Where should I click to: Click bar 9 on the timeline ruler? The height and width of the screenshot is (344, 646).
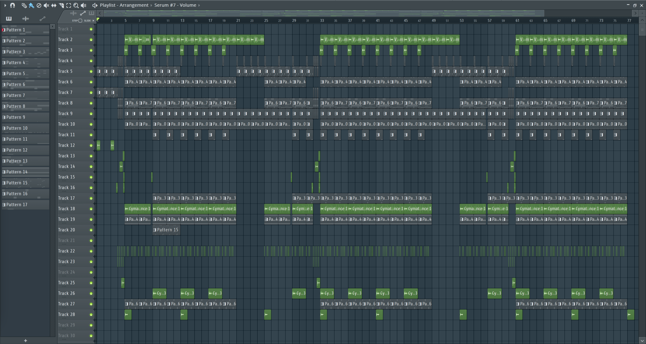pyautogui.click(x=153, y=20)
